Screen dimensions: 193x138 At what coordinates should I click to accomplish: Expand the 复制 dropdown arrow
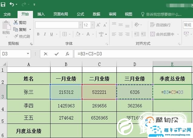tap(30, 30)
